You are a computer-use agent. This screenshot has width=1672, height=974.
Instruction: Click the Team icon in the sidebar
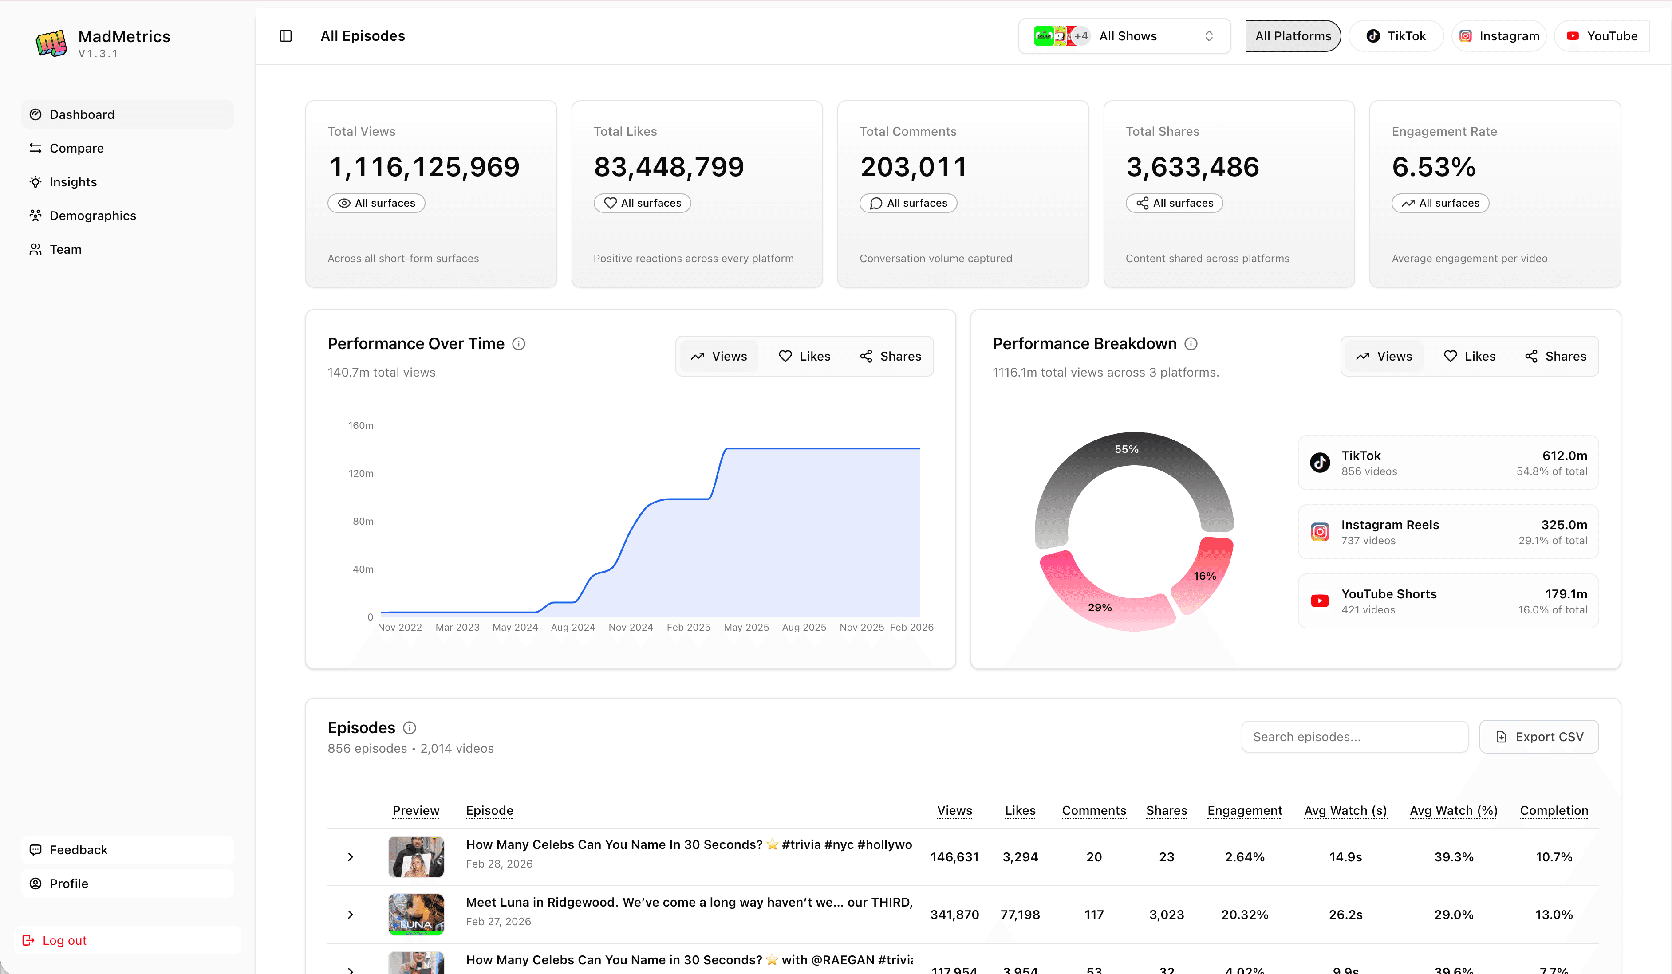coord(36,249)
